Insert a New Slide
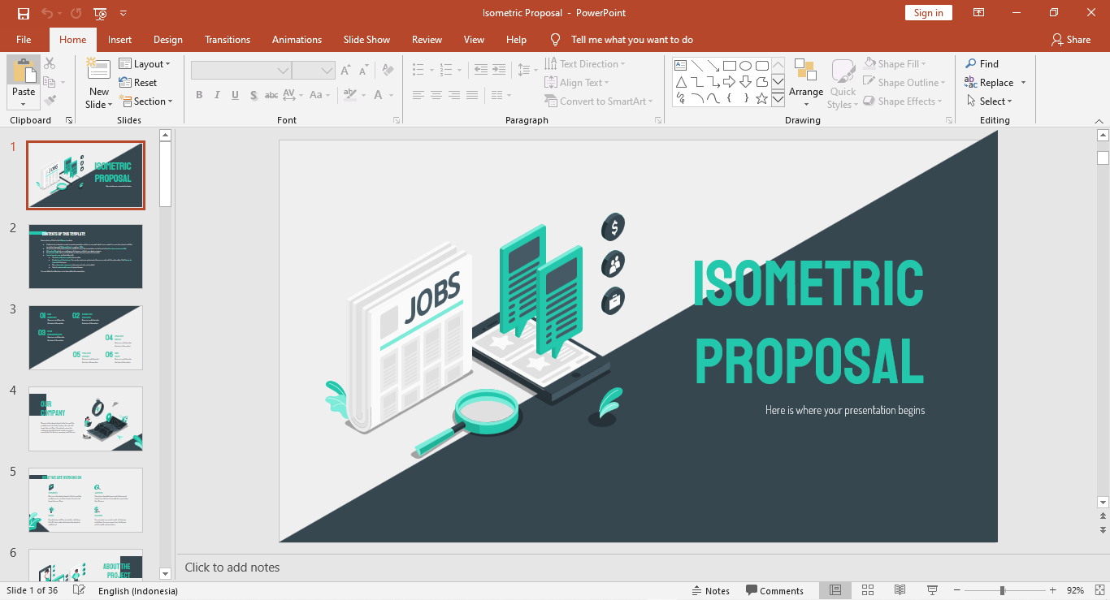This screenshot has height=600, width=1110. 99,84
